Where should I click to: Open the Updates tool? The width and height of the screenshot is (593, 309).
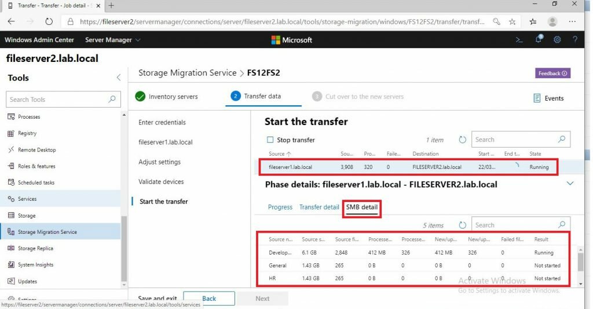[27, 281]
